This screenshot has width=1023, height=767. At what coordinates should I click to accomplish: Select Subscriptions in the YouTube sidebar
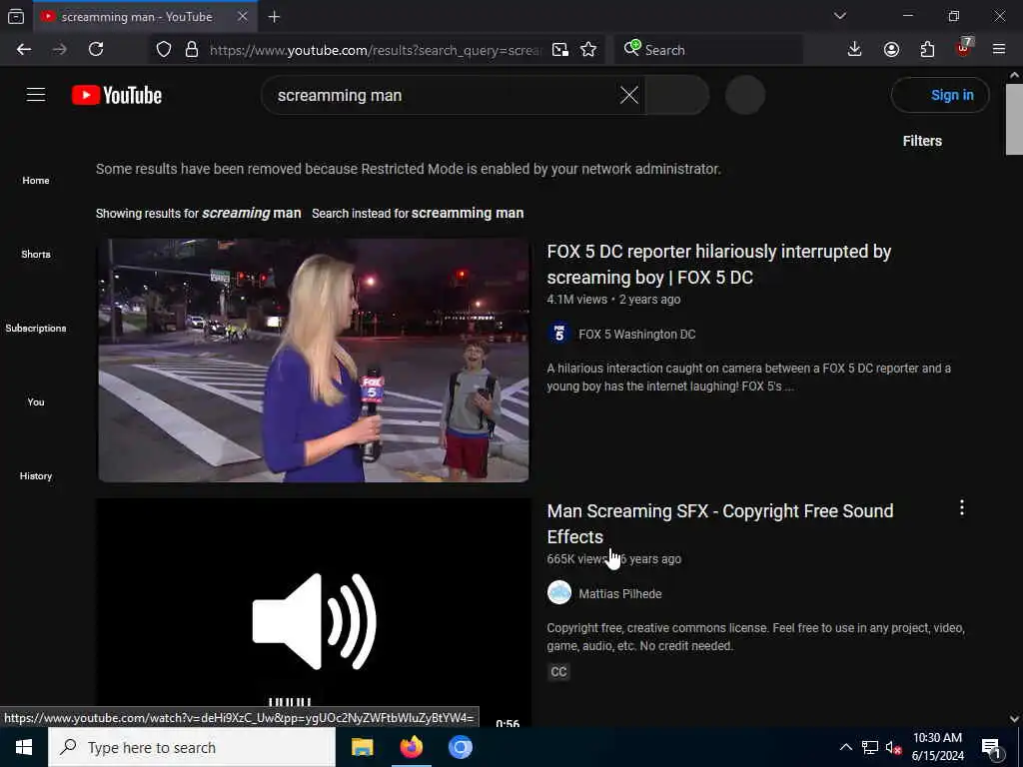tap(36, 328)
